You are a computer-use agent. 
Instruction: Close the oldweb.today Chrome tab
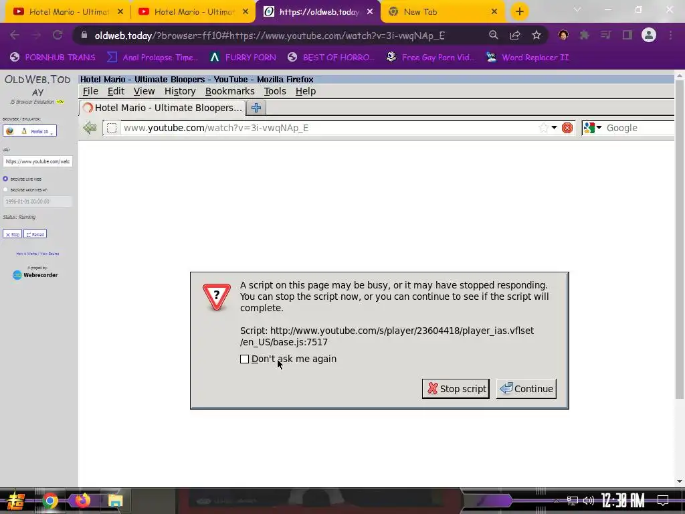coord(370,12)
